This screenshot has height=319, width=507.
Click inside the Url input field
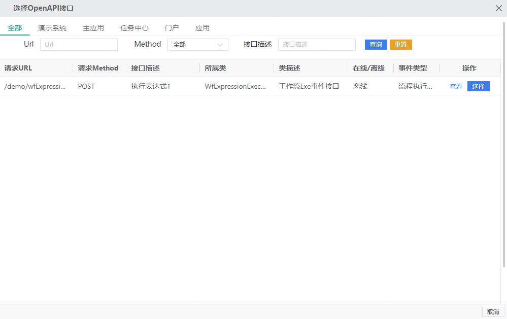[x=79, y=45]
